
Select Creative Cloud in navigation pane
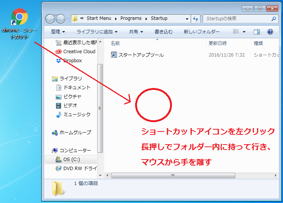click(75, 52)
